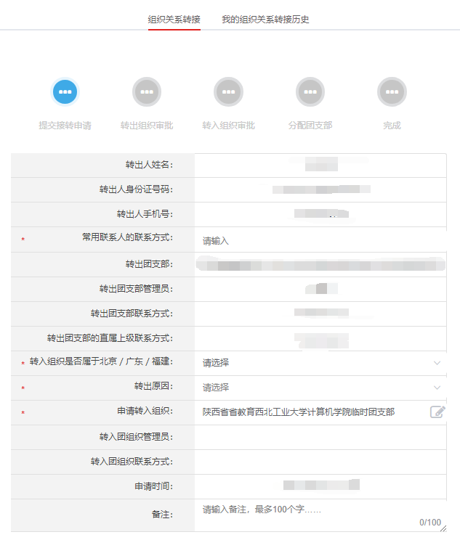This screenshot has width=460, height=540.
Task: Switch to the 组织关系转接 tab
Action: (x=174, y=20)
